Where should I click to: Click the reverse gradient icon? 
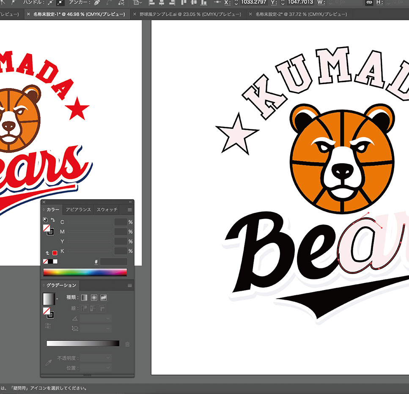click(x=48, y=326)
